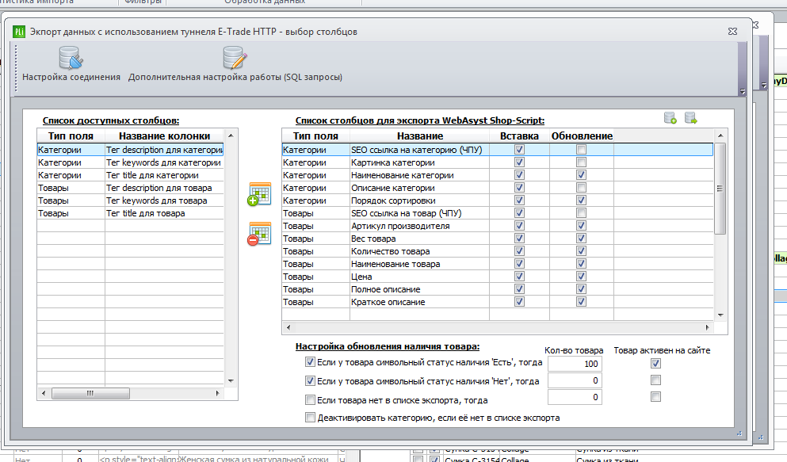Click quantity field for status 'Нет'
The image size is (787, 462).
575,380
